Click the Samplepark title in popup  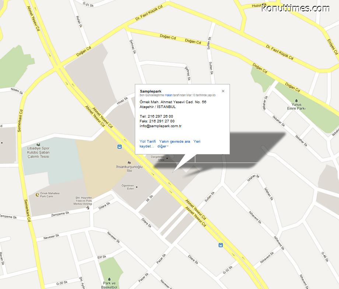pyautogui.click(x=150, y=91)
